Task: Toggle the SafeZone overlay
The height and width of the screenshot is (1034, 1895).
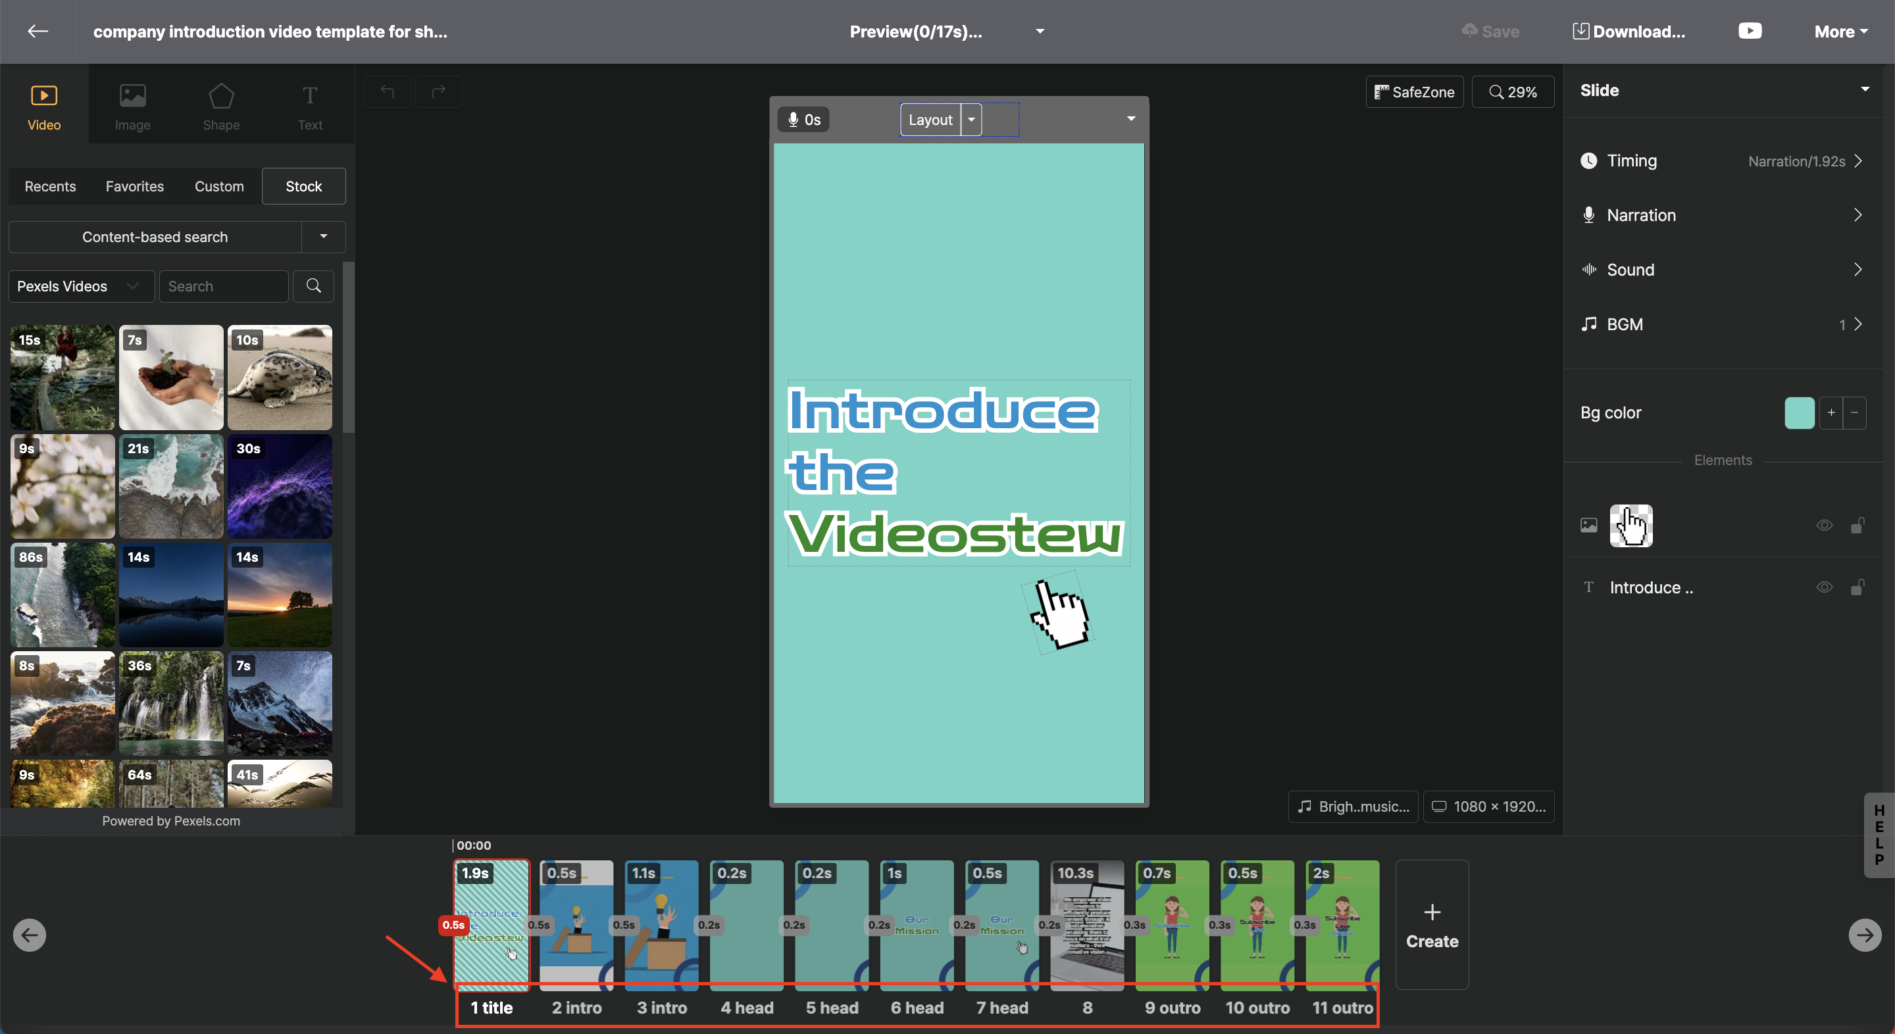Action: point(1415,92)
